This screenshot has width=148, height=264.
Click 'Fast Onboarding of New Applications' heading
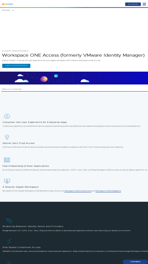coord(26,166)
